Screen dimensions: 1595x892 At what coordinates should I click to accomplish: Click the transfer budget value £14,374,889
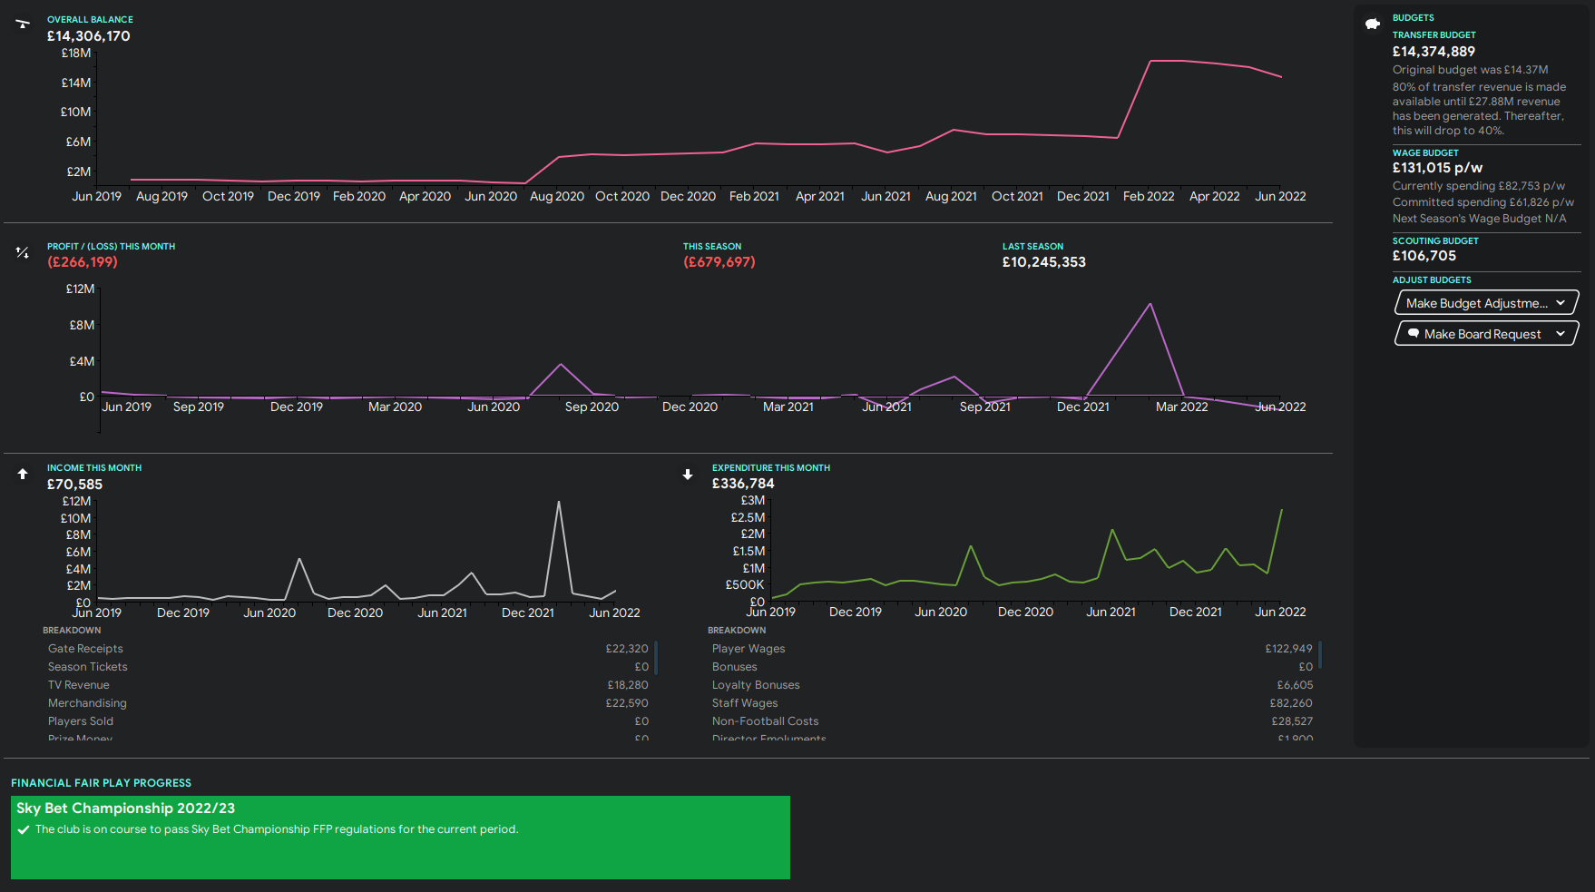[1434, 52]
